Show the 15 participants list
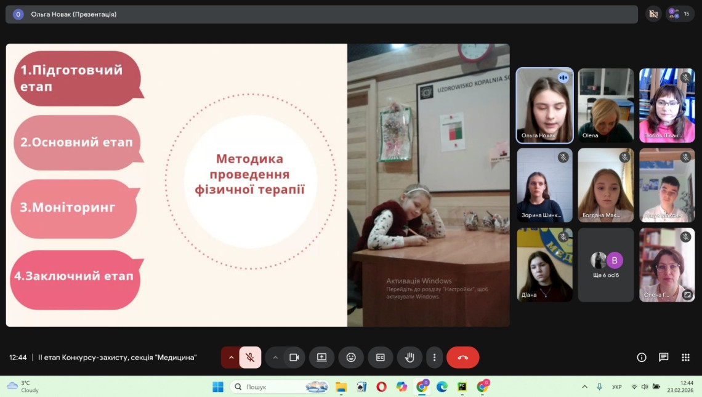Image resolution: width=702 pixels, height=397 pixels. 680,14
